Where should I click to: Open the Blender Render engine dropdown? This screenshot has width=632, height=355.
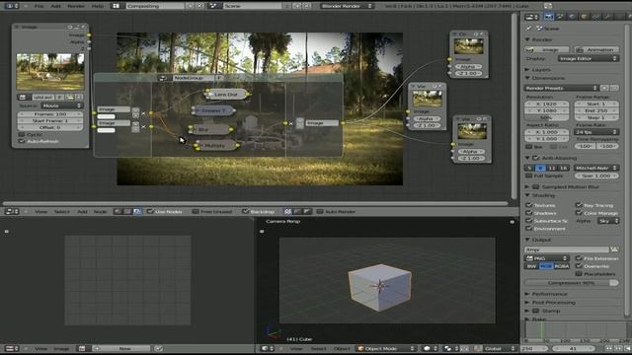tap(347, 6)
